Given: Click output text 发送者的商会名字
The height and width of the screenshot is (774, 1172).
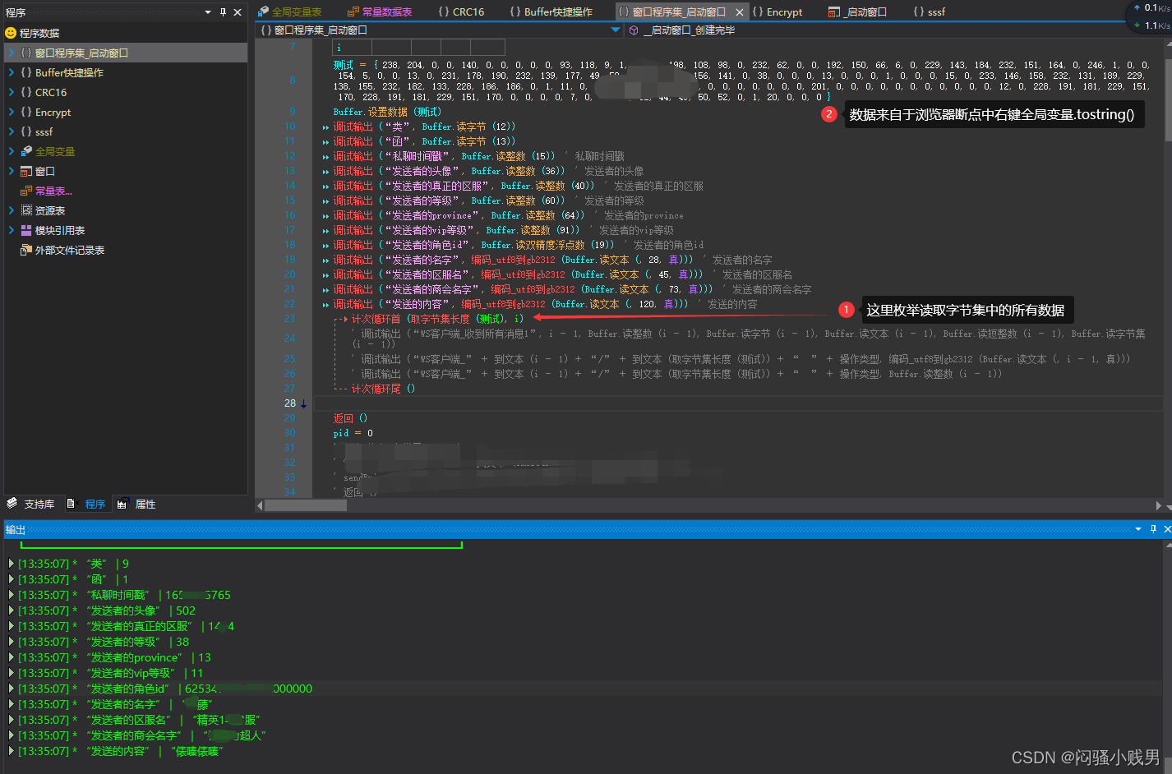Looking at the screenshot, I should [135, 735].
